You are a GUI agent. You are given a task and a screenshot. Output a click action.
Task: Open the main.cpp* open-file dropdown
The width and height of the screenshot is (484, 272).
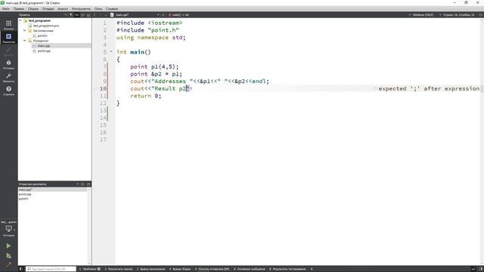click(138, 15)
